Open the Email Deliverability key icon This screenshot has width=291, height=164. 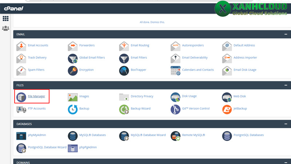pyautogui.click(x=175, y=58)
